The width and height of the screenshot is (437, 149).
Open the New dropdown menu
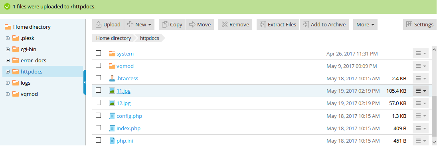(x=139, y=24)
